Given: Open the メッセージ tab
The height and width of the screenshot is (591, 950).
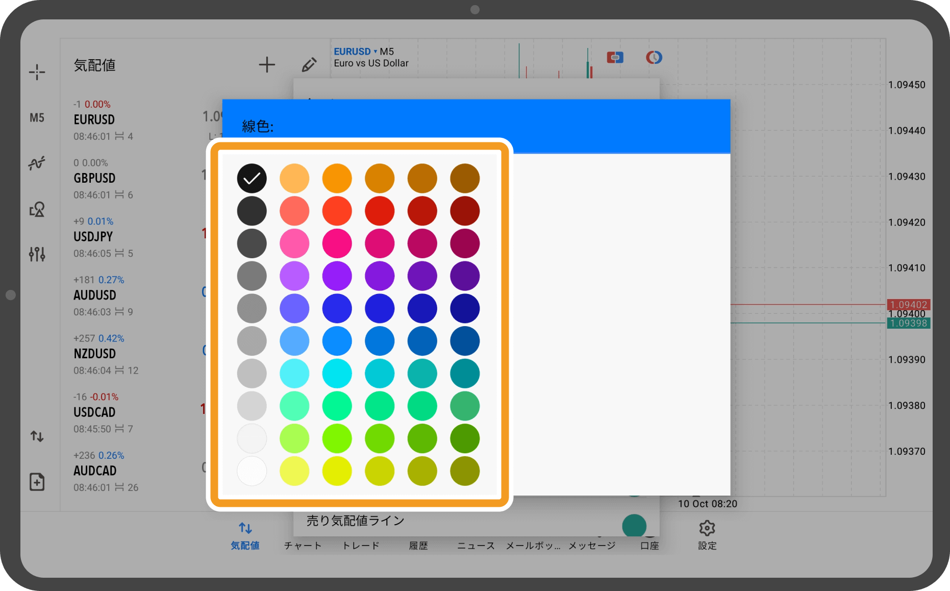Looking at the screenshot, I should (592, 546).
